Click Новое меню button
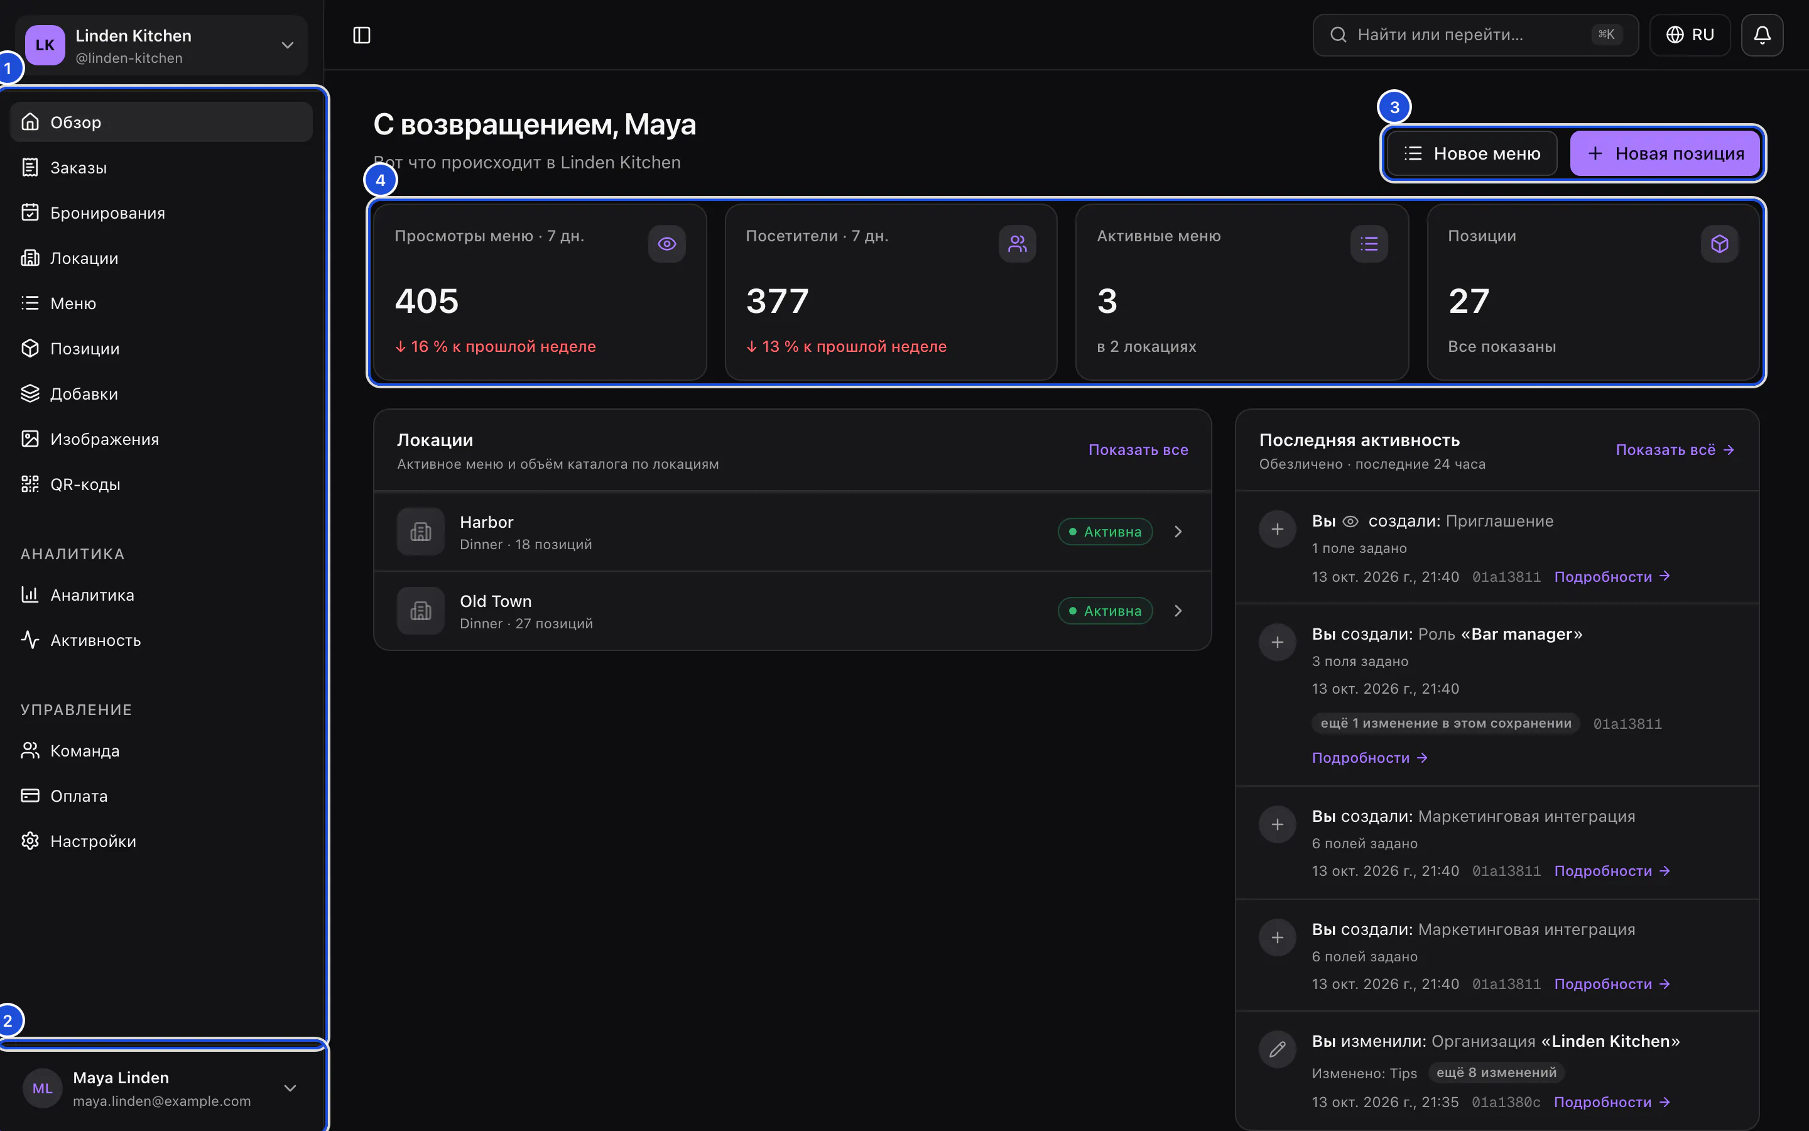Screen dimensions: 1809x1131 (1472, 154)
